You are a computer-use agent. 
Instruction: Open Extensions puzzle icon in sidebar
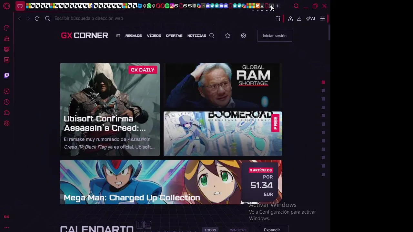[x=6, y=113]
